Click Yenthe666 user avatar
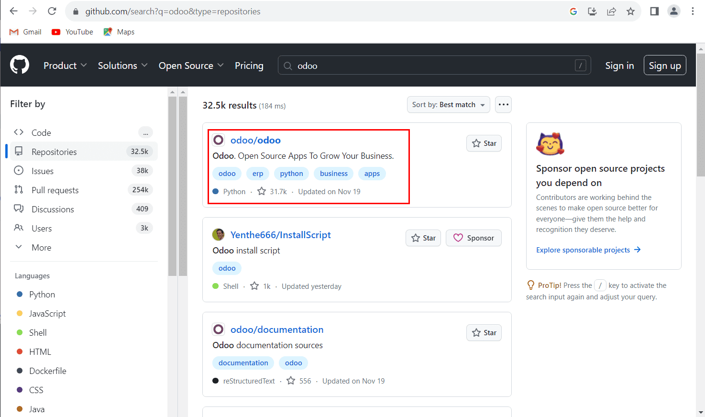The image size is (705, 417). 218,235
